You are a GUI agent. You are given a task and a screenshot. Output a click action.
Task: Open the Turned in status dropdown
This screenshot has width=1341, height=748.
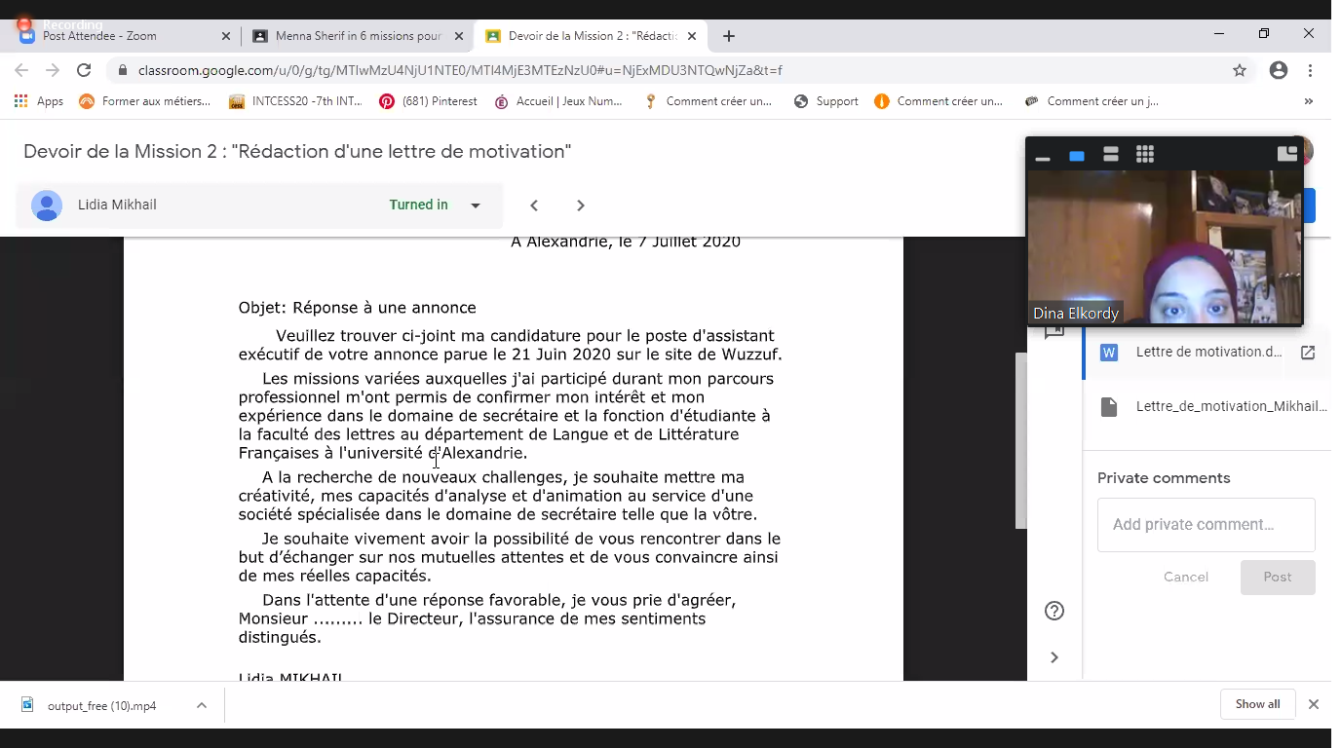[x=476, y=206]
